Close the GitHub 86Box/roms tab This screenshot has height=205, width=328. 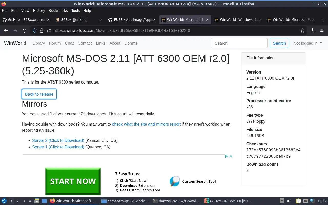tap(49, 20)
